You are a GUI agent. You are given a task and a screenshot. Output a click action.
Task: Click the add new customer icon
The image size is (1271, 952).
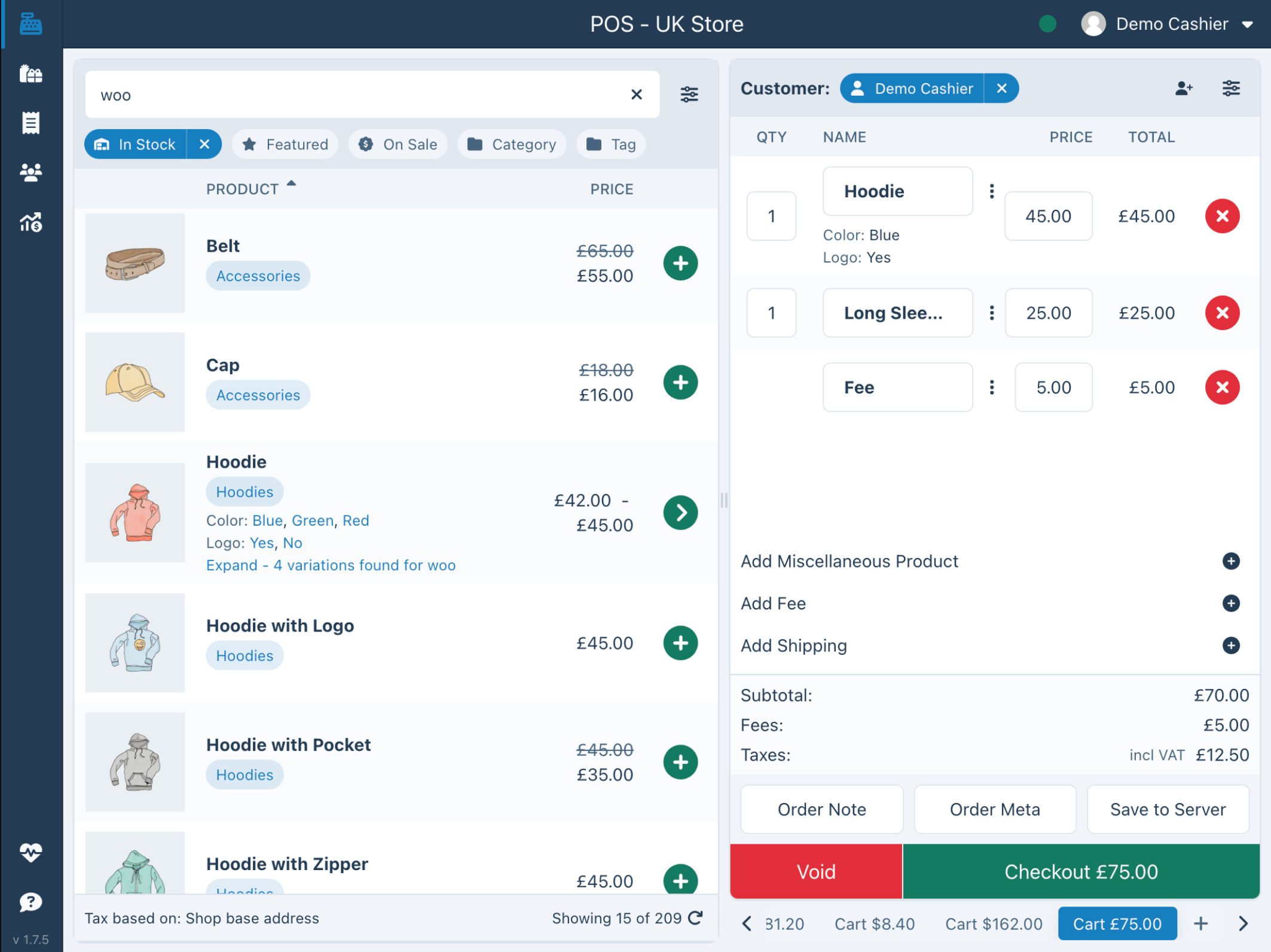[x=1183, y=89]
